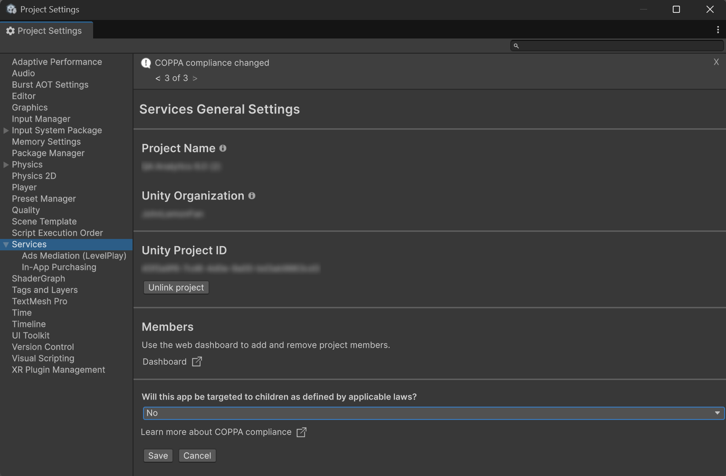This screenshot has width=726, height=476.
Task: Save the COPPA compliance answer
Action: point(158,455)
